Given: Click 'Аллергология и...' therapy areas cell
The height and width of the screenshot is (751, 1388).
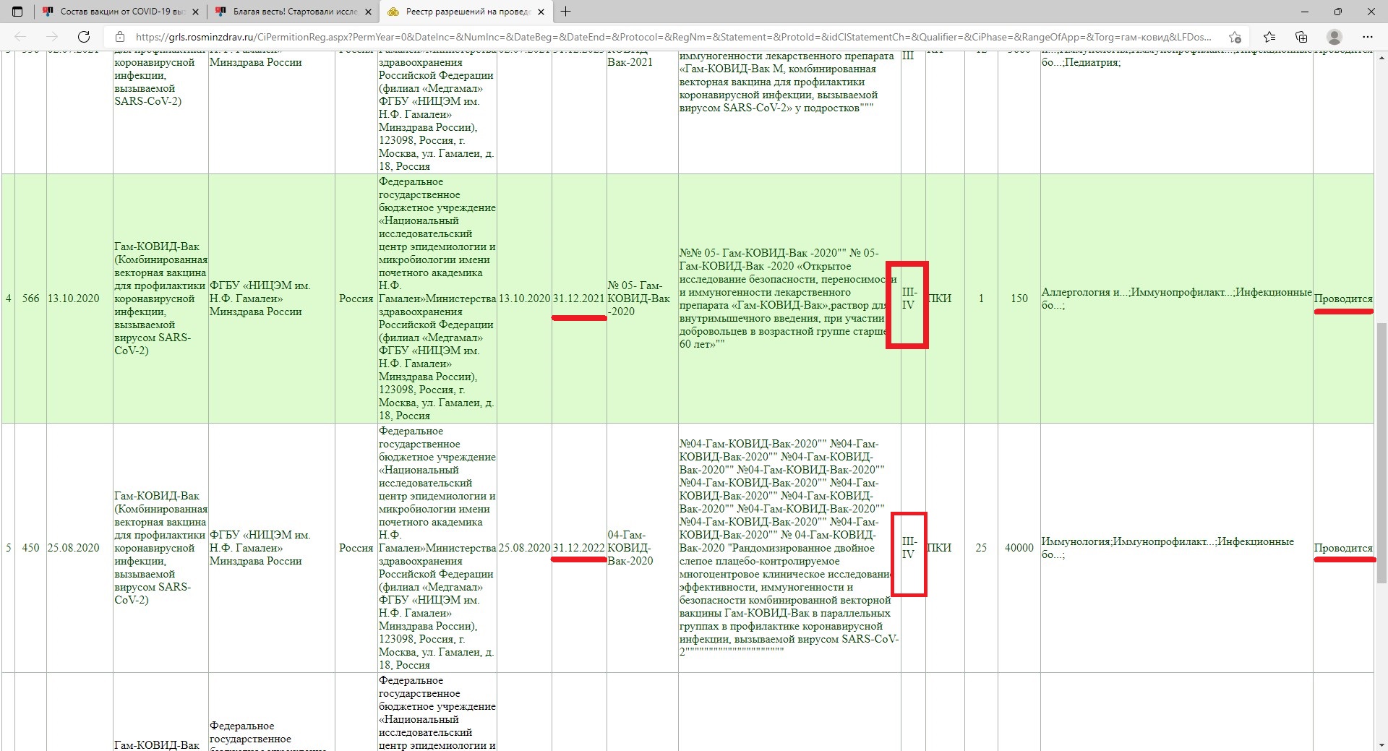Looking at the screenshot, I should tap(1176, 299).
